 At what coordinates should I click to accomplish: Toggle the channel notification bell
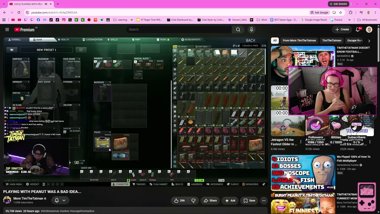pos(57,200)
